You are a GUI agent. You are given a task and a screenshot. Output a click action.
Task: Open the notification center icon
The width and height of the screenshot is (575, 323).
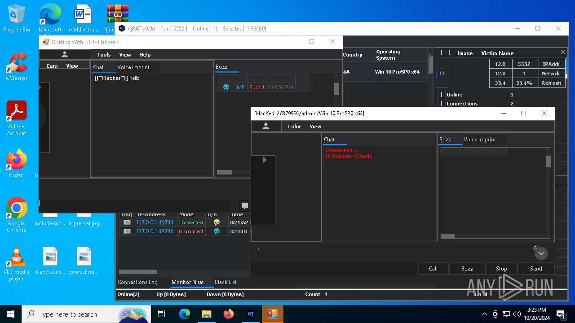point(561,314)
